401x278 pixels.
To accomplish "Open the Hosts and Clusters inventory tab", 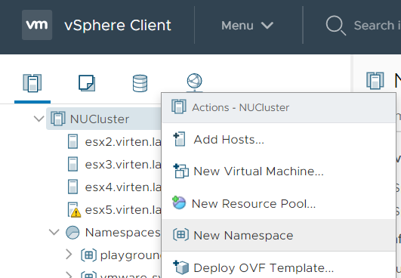I will pyautogui.click(x=32, y=83).
